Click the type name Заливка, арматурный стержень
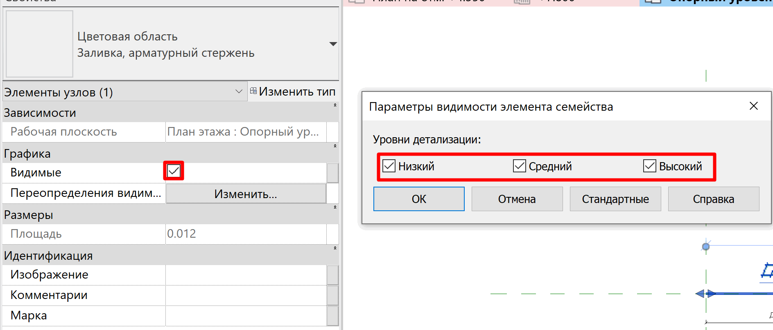 [166, 53]
